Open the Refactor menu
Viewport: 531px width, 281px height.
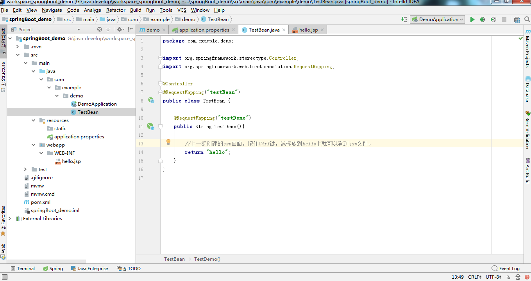(116, 10)
